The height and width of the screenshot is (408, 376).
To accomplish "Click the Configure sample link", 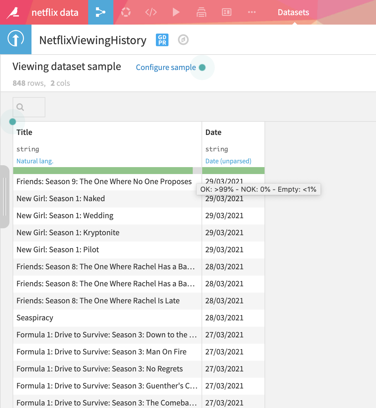I will [x=166, y=67].
